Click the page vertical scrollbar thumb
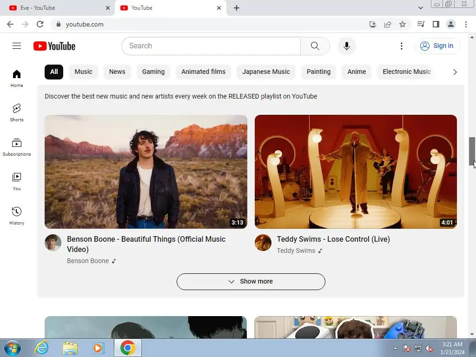 472,151
